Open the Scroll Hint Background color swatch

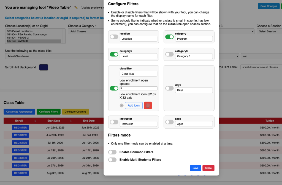(44, 67)
